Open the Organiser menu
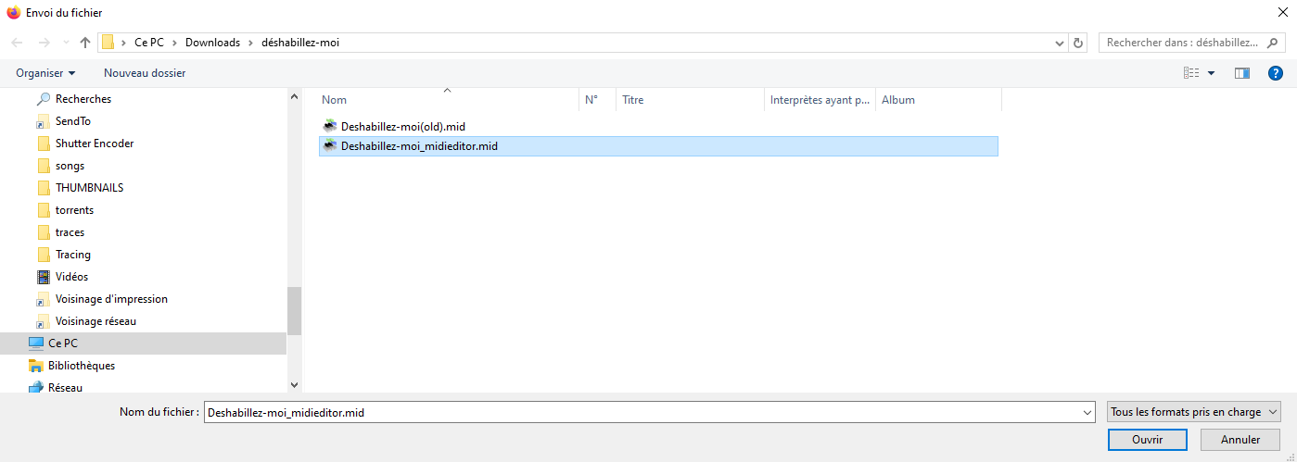The height and width of the screenshot is (462, 1297). click(45, 72)
